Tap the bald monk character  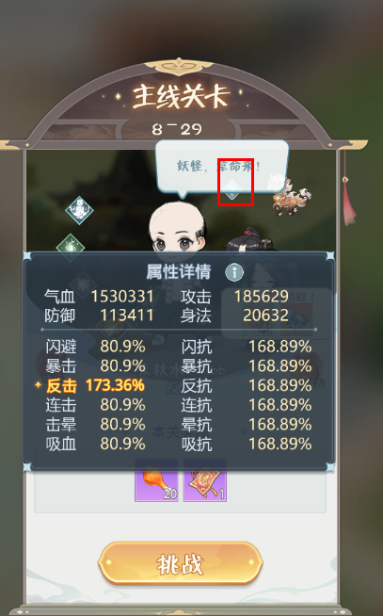point(177,228)
